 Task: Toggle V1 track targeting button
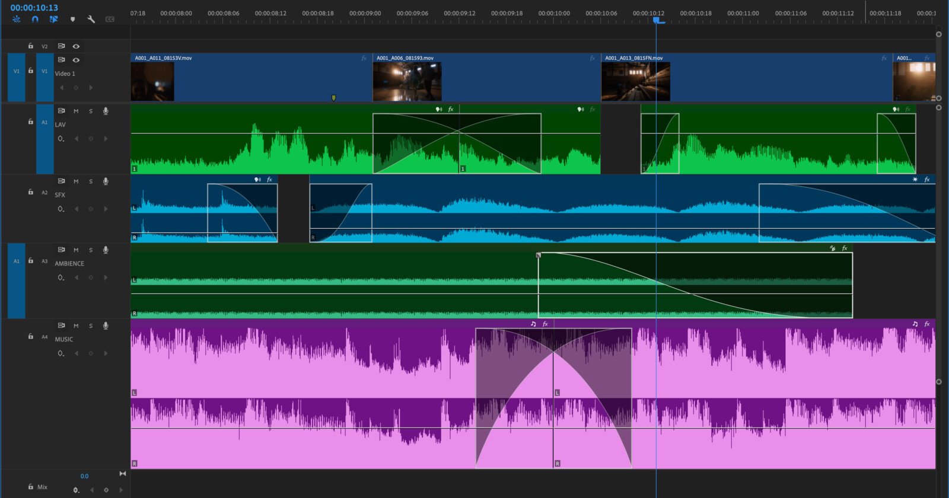(44, 78)
